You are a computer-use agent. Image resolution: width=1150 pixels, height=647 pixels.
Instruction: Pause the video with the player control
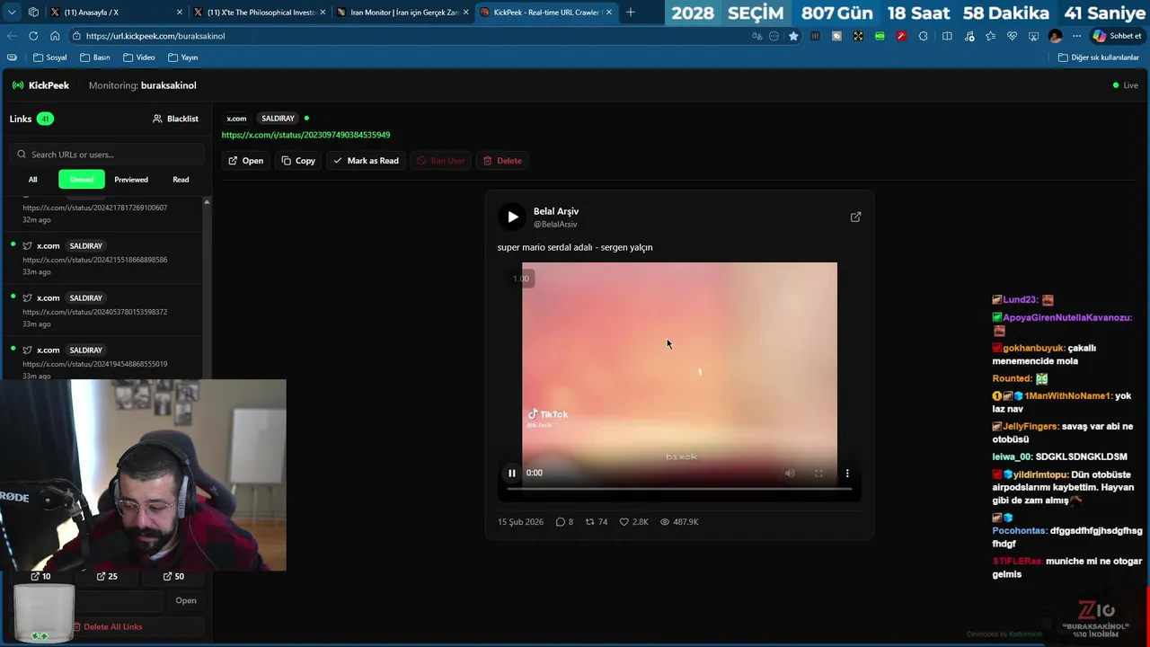512,473
